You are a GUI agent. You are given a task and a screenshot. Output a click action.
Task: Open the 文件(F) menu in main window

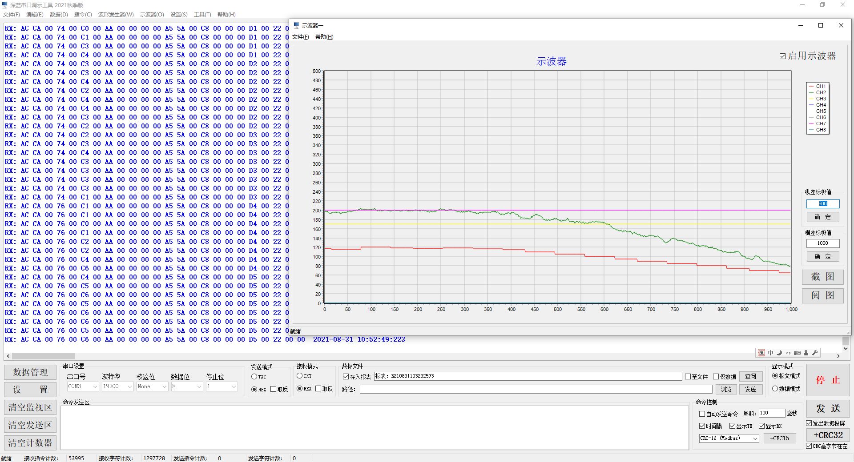click(12, 15)
